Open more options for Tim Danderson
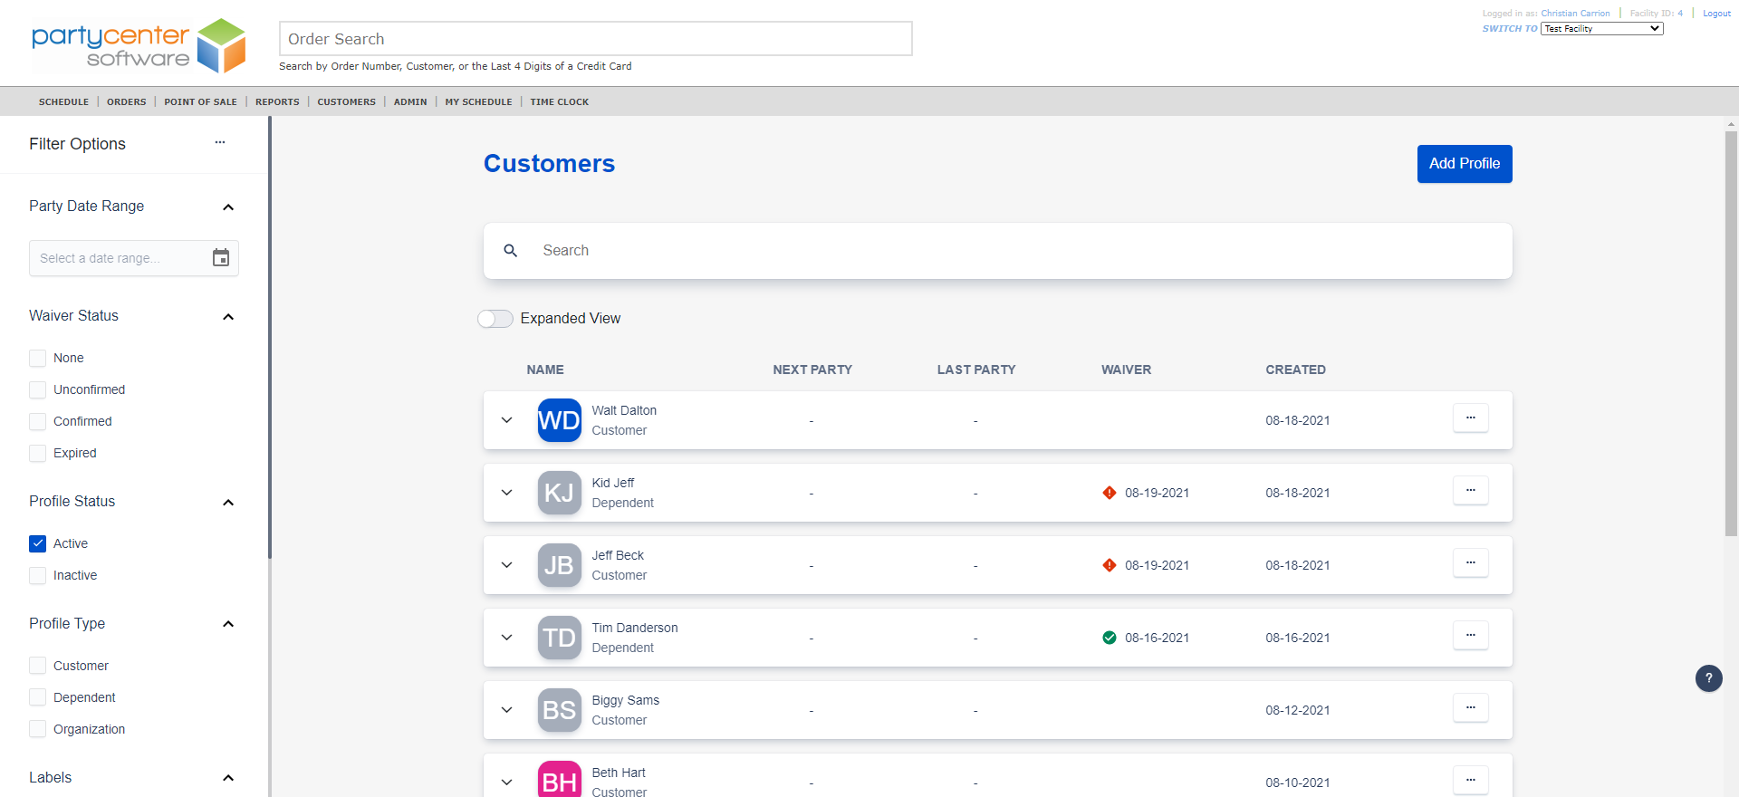This screenshot has height=797, width=1739. (1471, 636)
